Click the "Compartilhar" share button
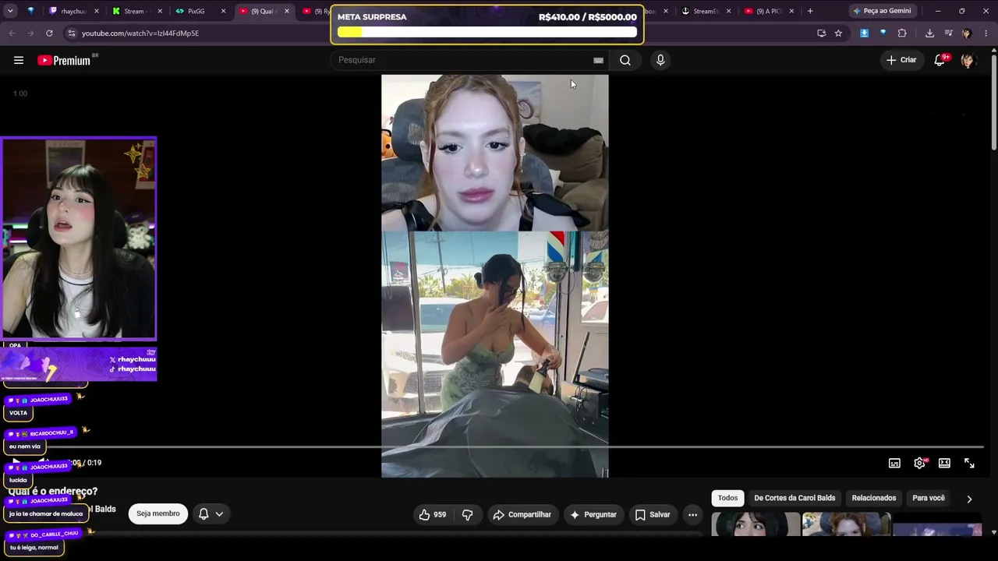Viewport: 998px width, 561px height. click(x=522, y=514)
